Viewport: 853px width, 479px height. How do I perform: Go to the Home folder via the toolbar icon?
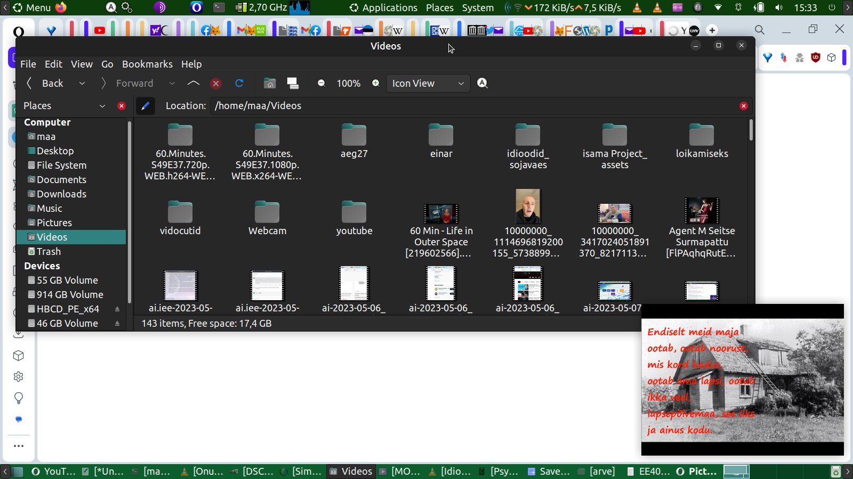[270, 83]
